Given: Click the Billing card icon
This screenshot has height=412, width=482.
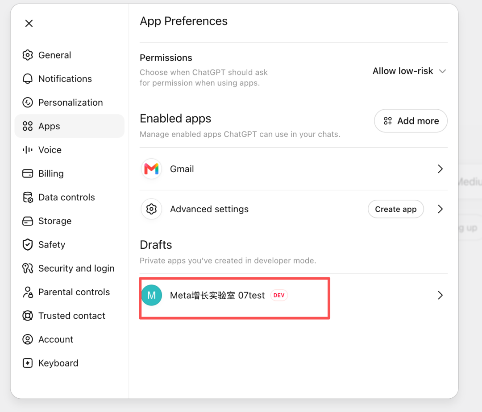Looking at the screenshot, I should click(28, 173).
